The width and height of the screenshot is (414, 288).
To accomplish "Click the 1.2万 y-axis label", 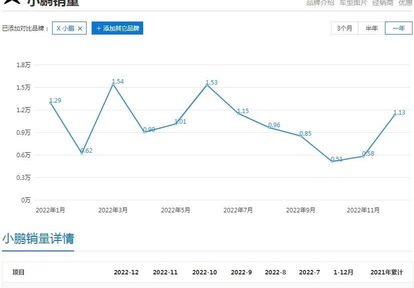I will coord(24,110).
